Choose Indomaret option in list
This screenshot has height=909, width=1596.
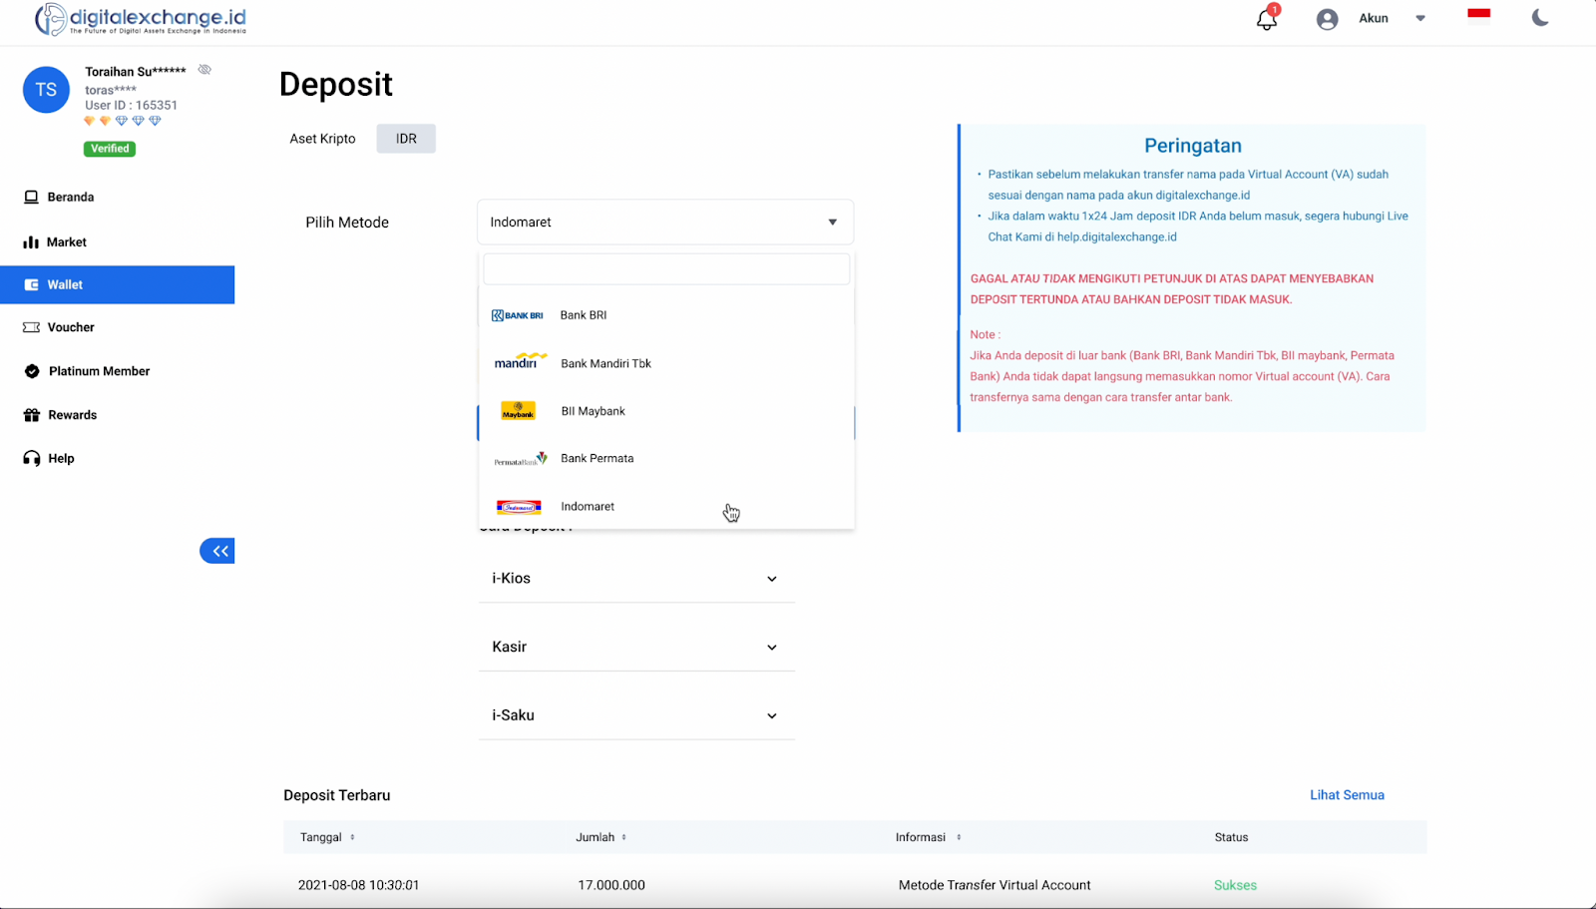666,507
